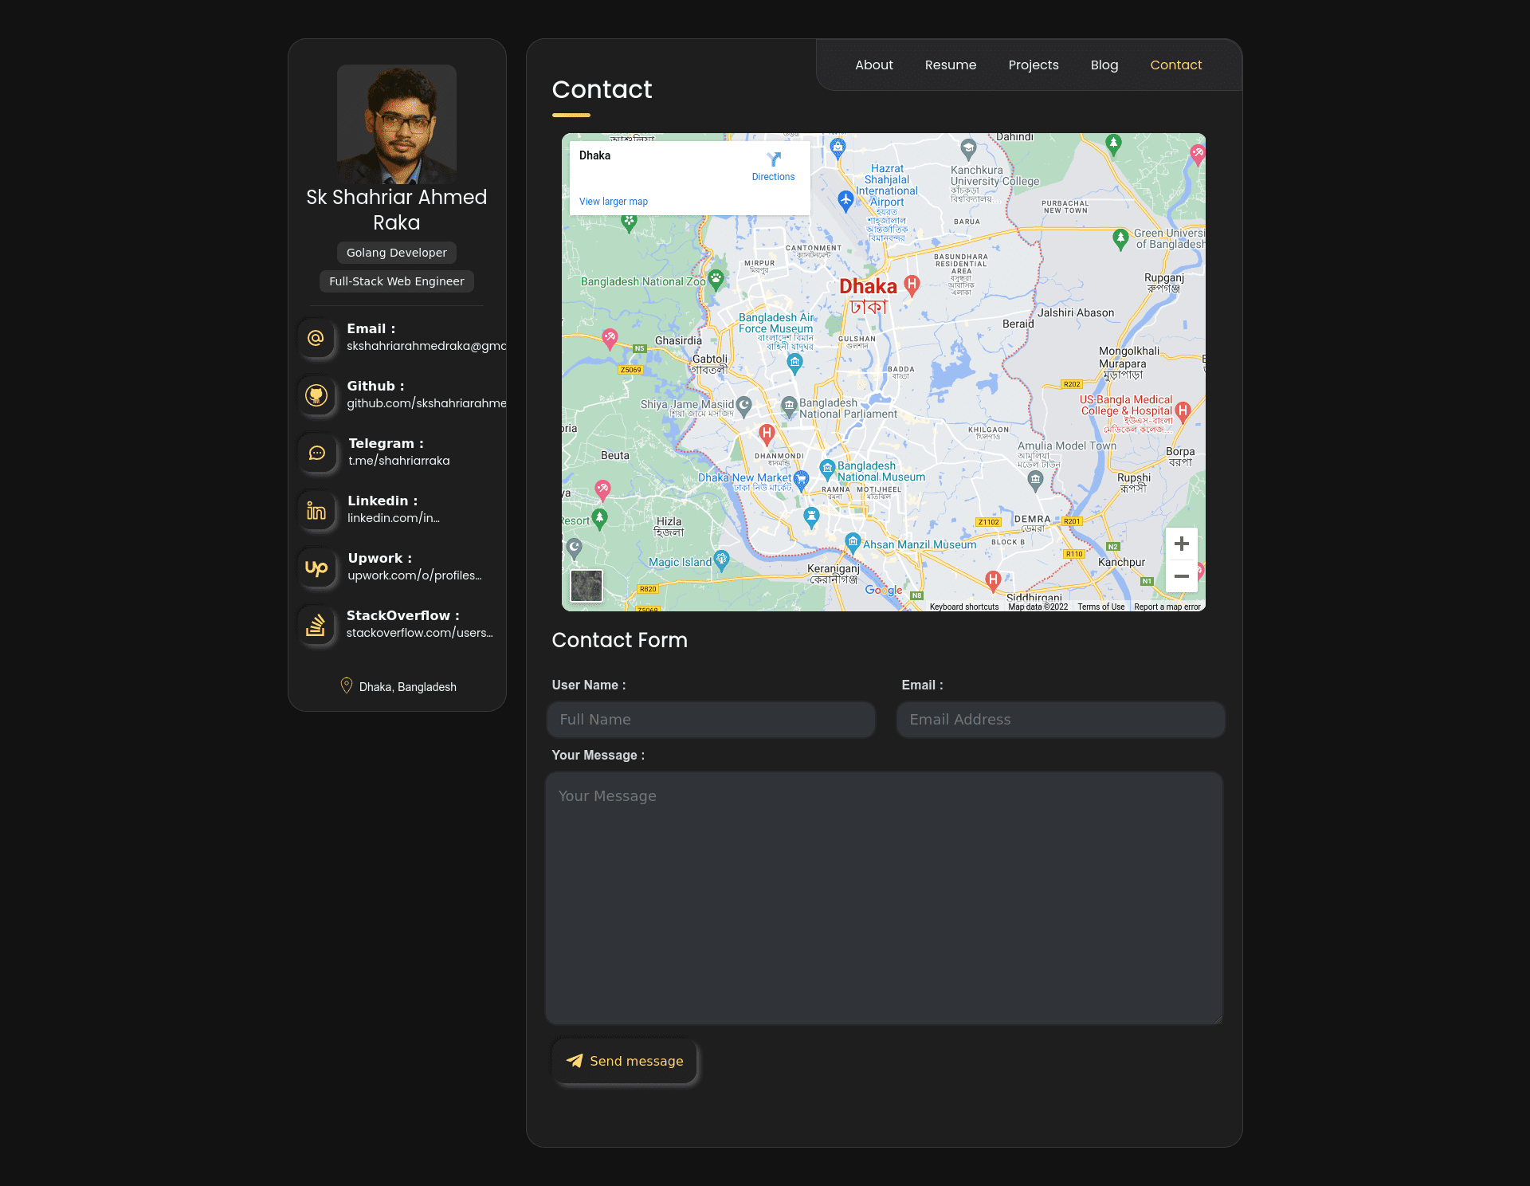Viewport: 1530px width, 1186px height.
Task: Click the paper plane icon on Send message
Action: 575,1061
